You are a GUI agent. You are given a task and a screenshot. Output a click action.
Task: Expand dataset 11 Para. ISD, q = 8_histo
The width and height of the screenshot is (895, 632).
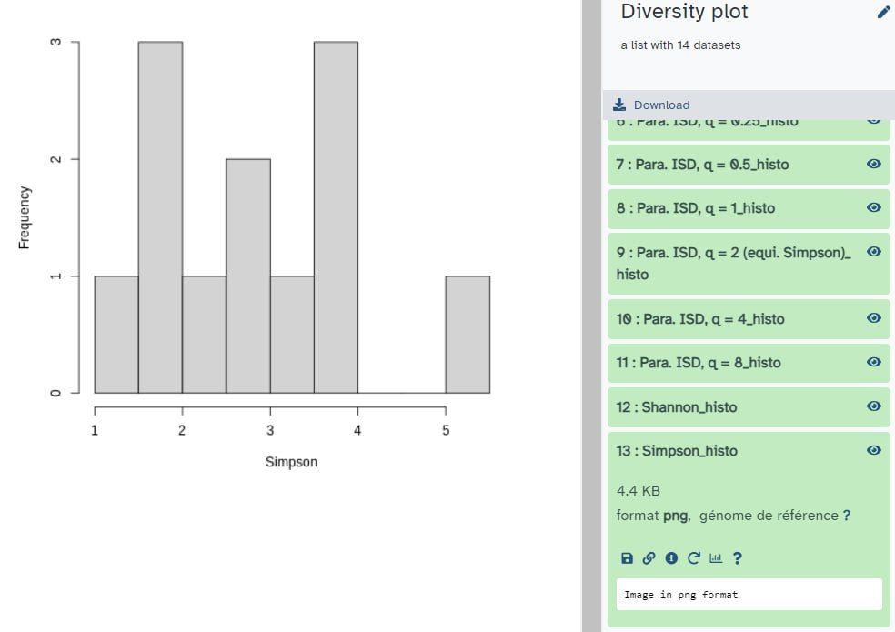click(699, 363)
